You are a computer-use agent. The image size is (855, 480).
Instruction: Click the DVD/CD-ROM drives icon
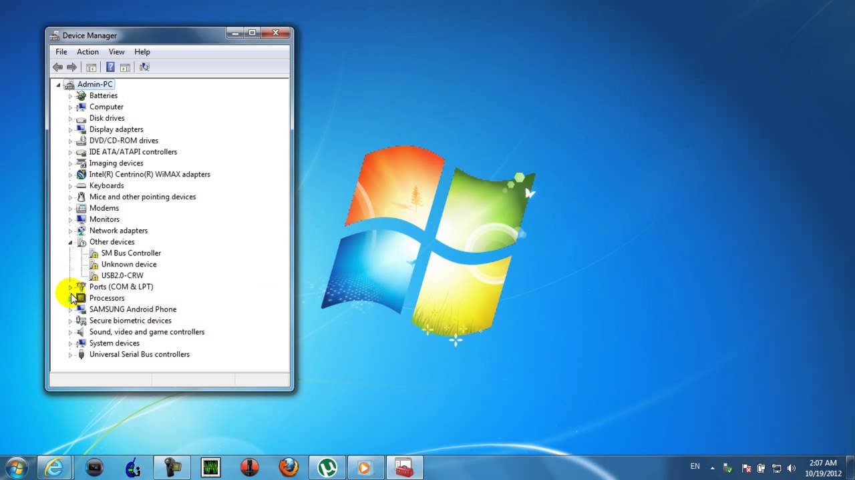[x=81, y=141]
